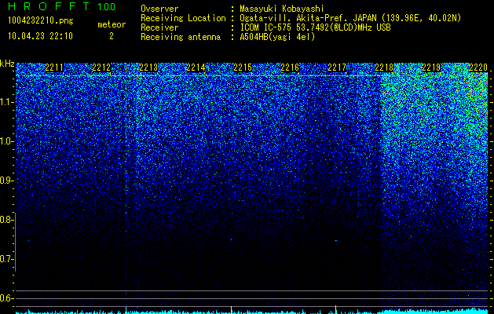Click the meteor count value 2
Screen dimensions: 494x314
112,36
